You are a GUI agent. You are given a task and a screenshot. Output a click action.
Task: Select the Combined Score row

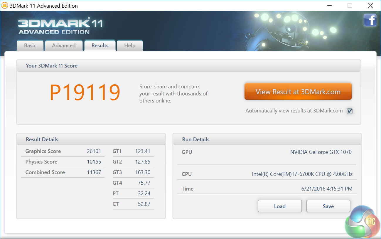(x=63, y=172)
